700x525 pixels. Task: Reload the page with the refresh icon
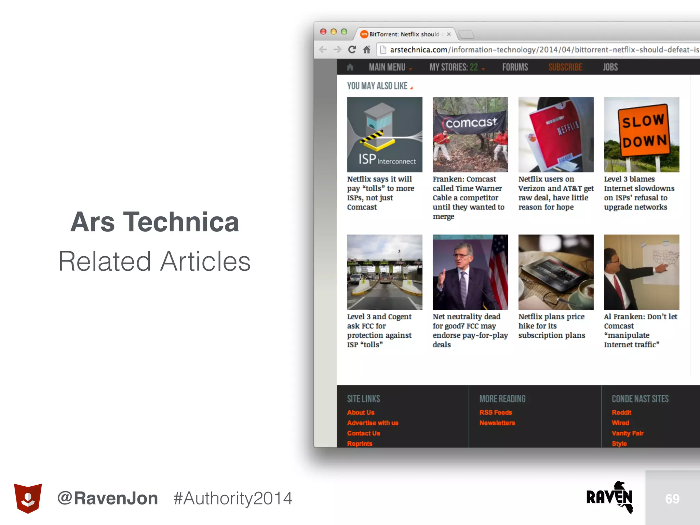point(352,50)
